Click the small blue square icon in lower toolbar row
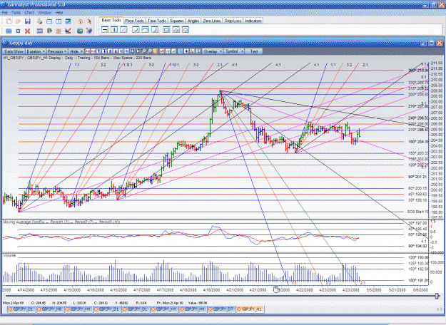 coord(19,31)
